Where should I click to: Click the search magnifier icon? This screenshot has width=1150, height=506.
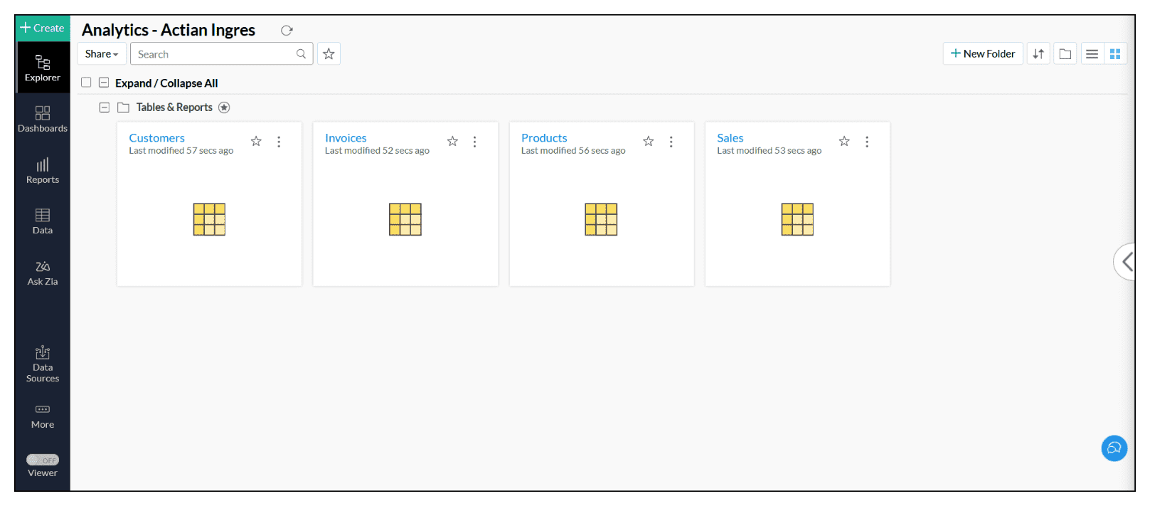coord(302,54)
